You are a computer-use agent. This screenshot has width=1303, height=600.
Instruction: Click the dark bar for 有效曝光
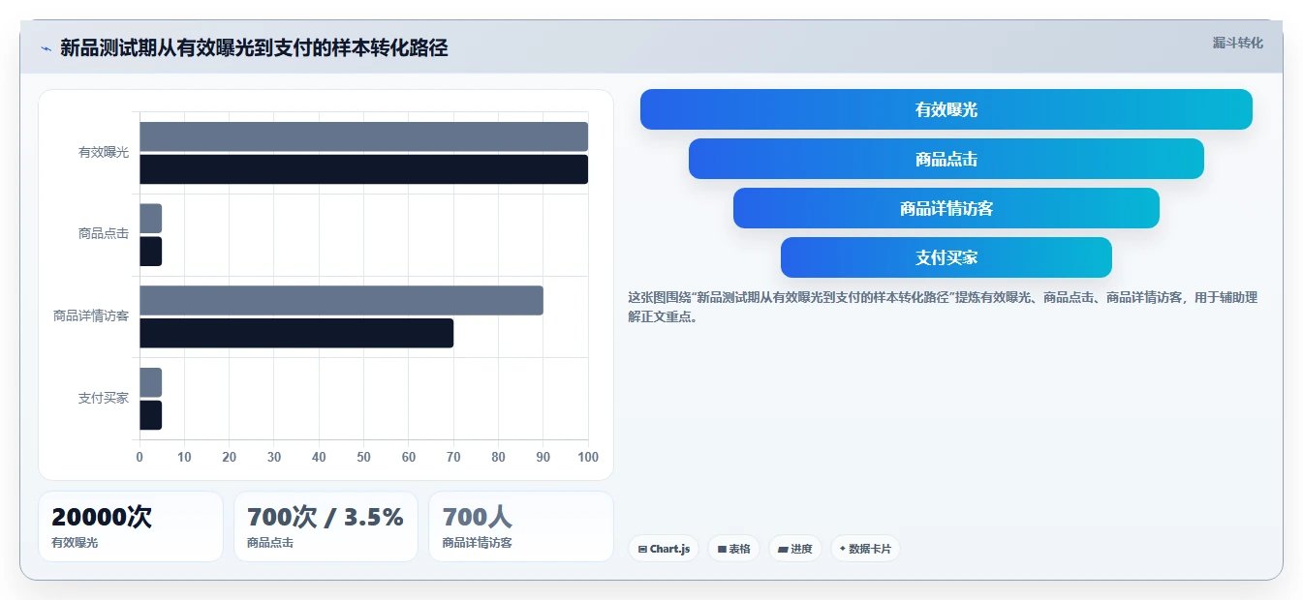(x=363, y=169)
